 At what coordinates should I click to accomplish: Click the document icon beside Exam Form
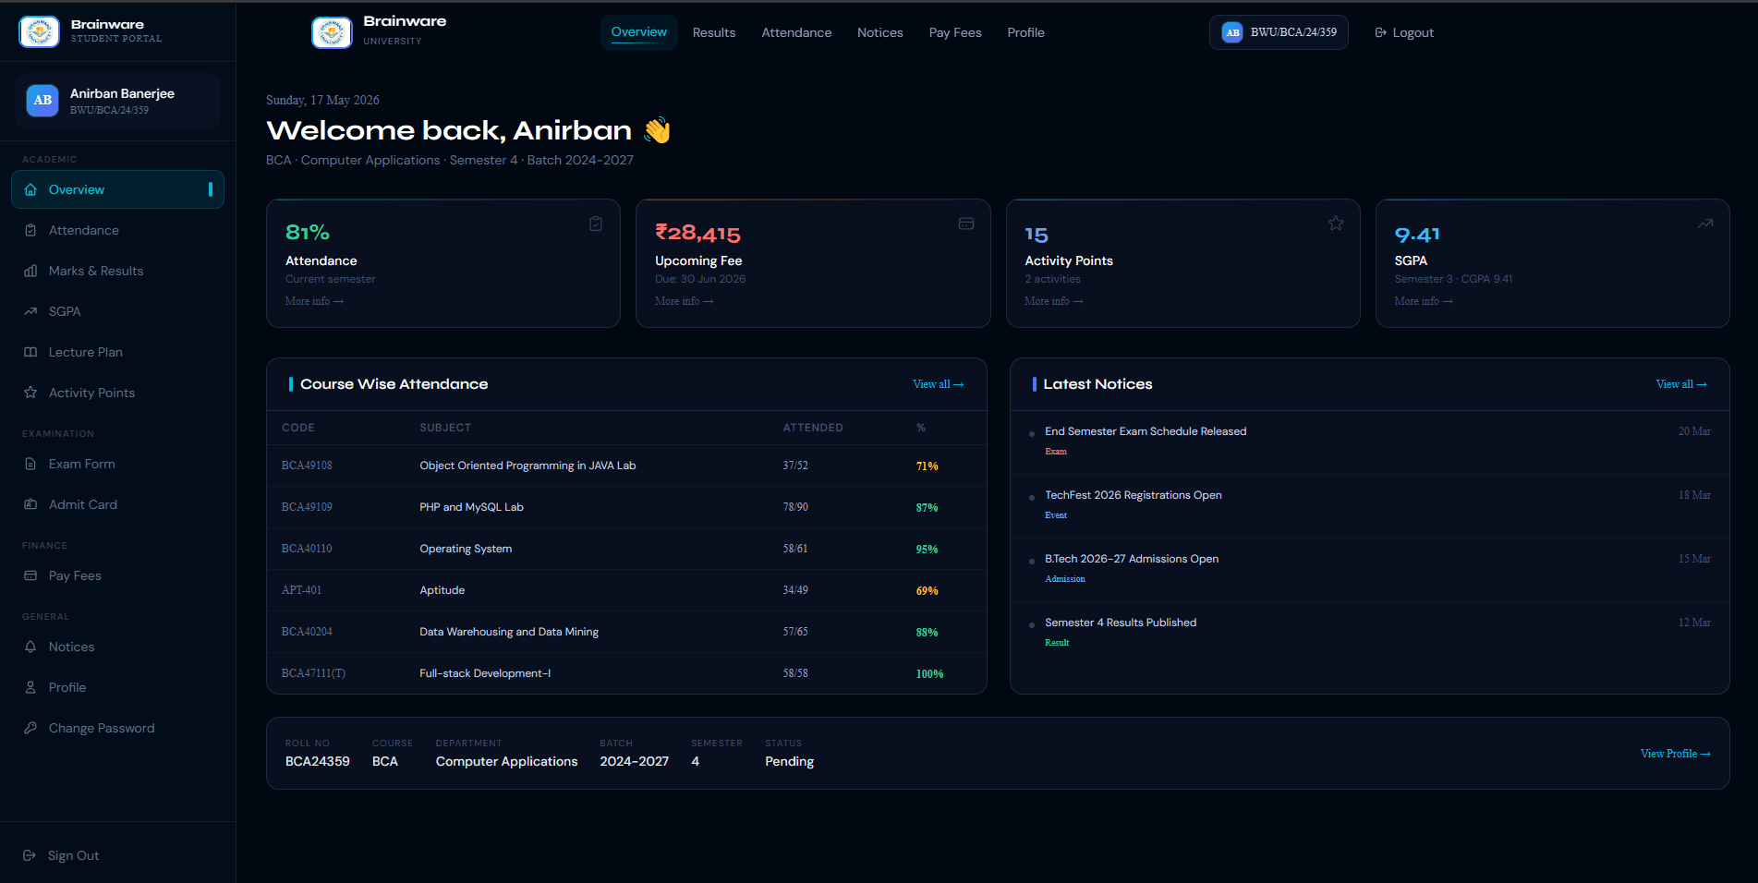[x=30, y=464]
